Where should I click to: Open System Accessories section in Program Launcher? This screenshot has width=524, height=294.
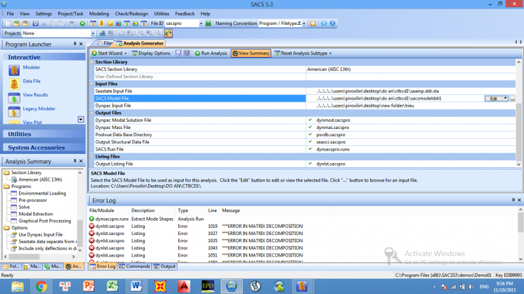[44, 147]
